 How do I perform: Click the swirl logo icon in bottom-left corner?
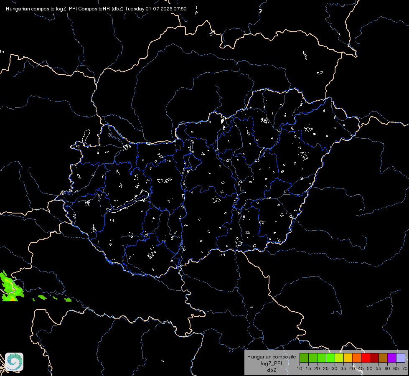[14, 362]
